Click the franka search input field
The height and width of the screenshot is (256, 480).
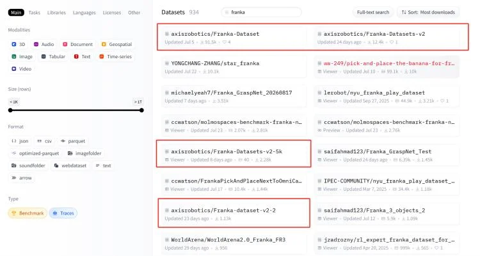[261, 12]
